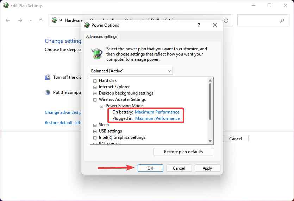The width and height of the screenshot is (294, 201).
Task: Click the Help question mark in Power Options
Action: click(x=199, y=25)
